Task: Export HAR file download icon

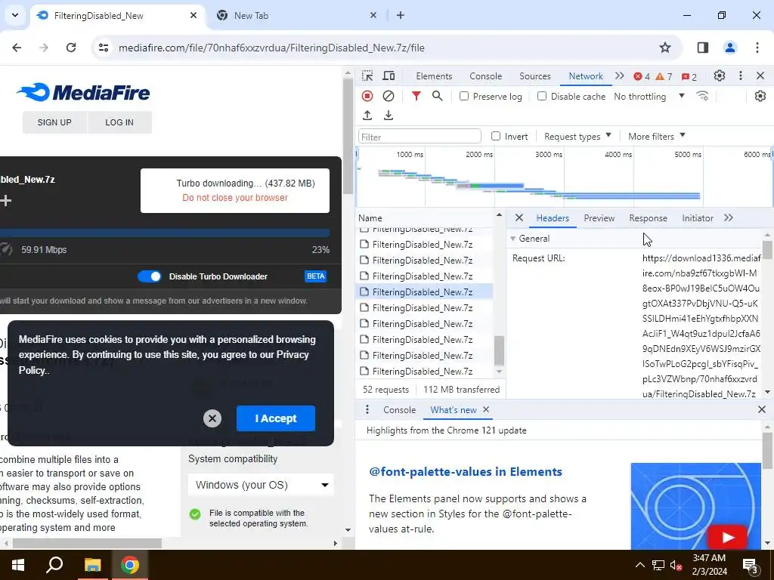Action: pyautogui.click(x=389, y=116)
